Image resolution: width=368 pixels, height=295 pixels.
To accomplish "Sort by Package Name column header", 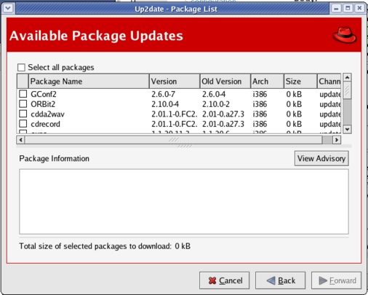I will coord(89,82).
